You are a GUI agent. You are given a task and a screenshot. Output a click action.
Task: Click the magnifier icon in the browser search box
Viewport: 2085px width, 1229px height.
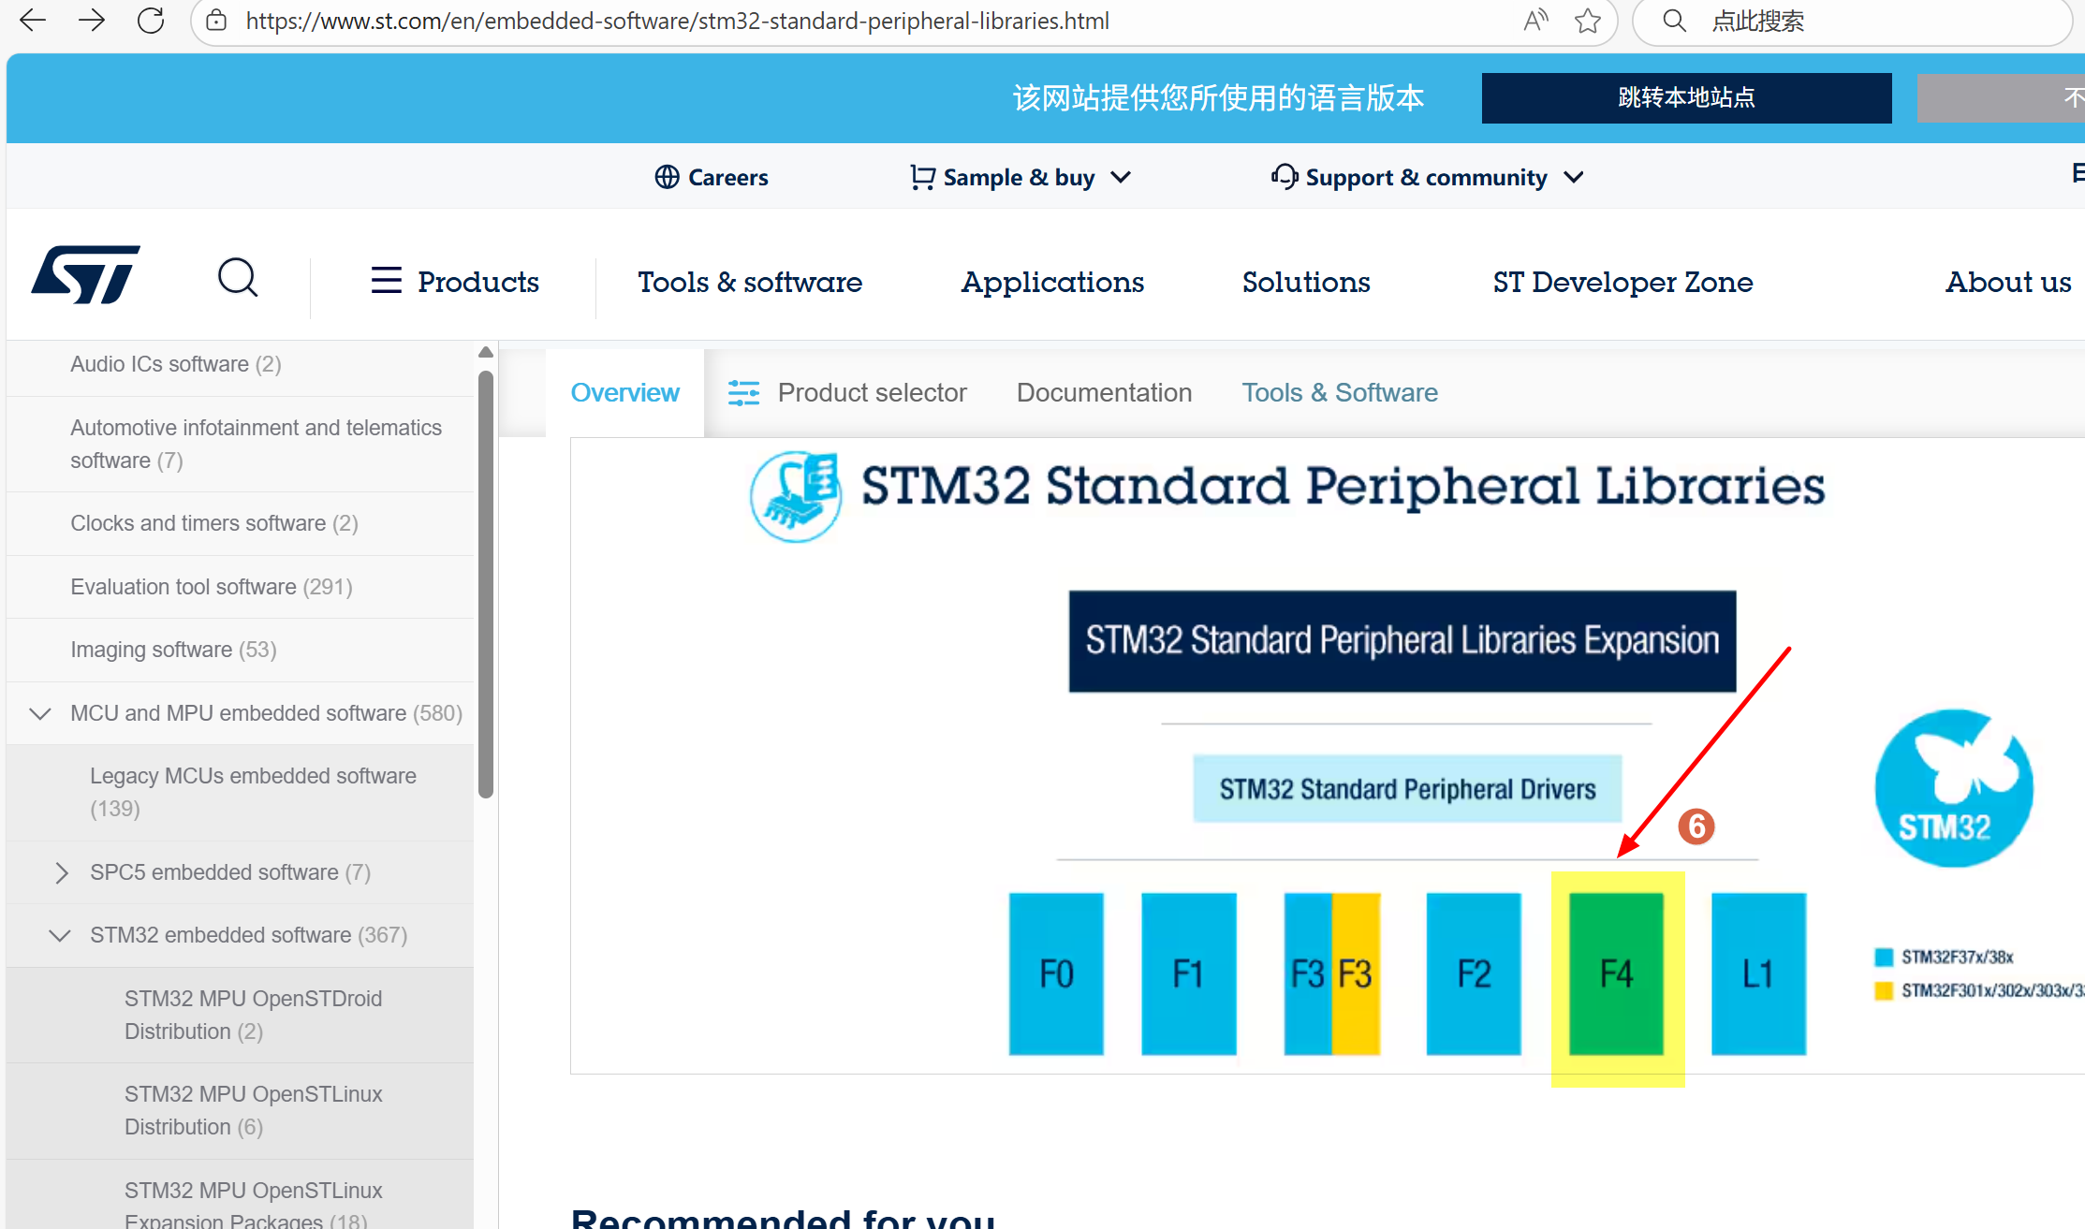pyautogui.click(x=1675, y=21)
